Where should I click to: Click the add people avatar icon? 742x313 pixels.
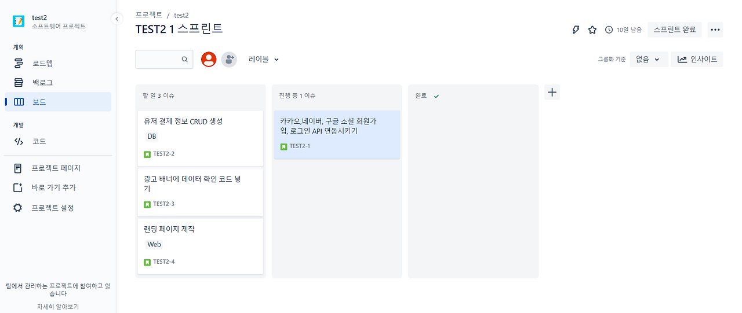pyautogui.click(x=229, y=59)
